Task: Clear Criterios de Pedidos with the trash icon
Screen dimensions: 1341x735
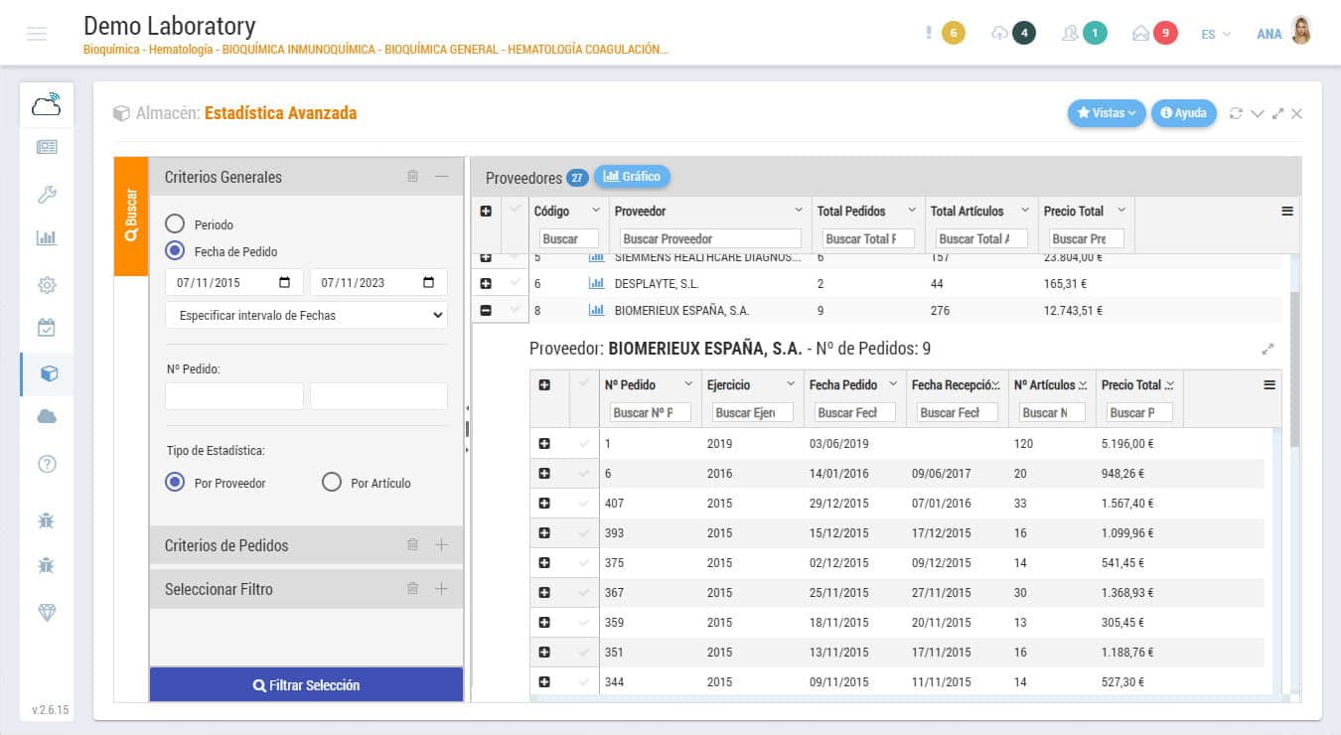Action: click(412, 545)
